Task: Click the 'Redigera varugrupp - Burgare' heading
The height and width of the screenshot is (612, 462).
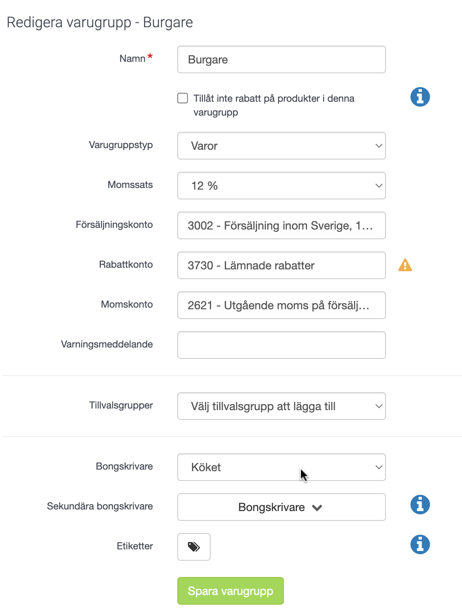Action: (x=100, y=22)
